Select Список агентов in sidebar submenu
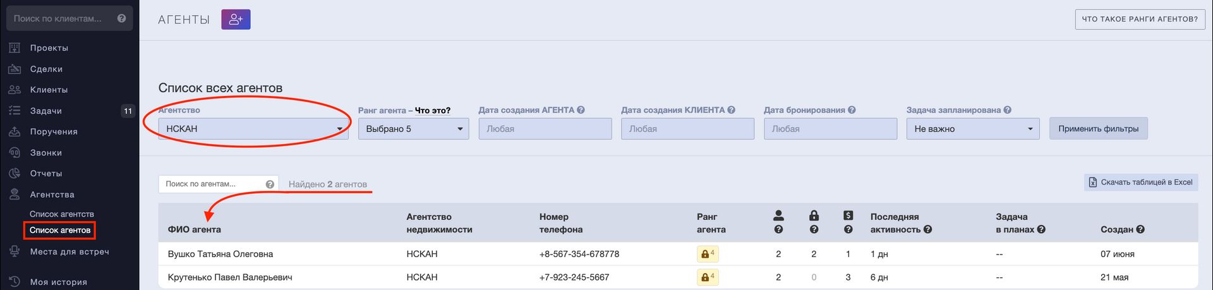Image resolution: width=1213 pixels, height=290 pixels. point(60,230)
